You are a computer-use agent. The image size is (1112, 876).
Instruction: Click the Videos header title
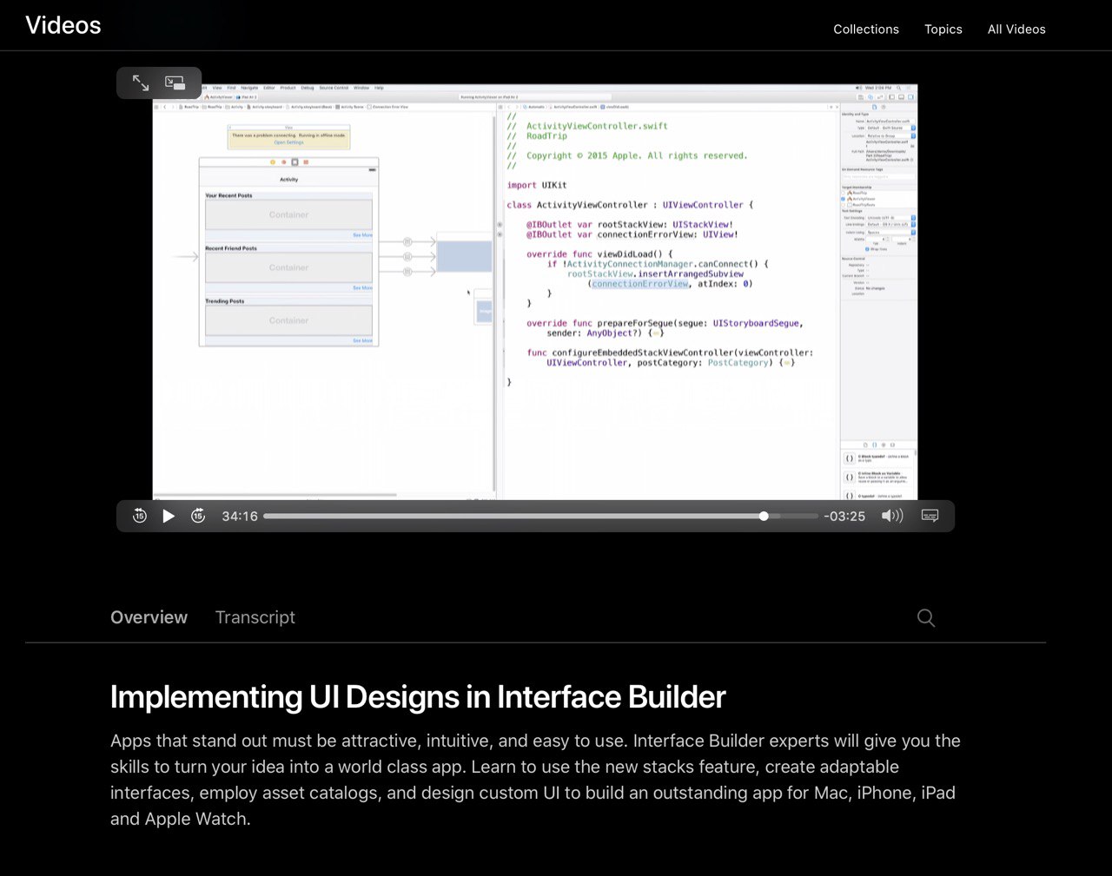[x=63, y=25]
